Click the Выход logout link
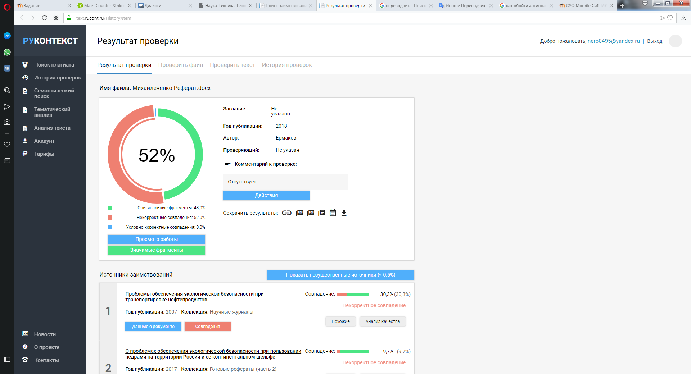Viewport: 691px width, 374px height. point(655,41)
